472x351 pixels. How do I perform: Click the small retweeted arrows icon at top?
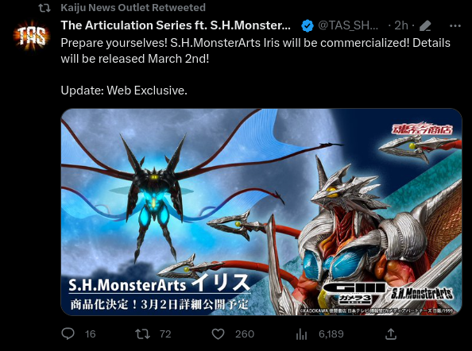coord(44,8)
